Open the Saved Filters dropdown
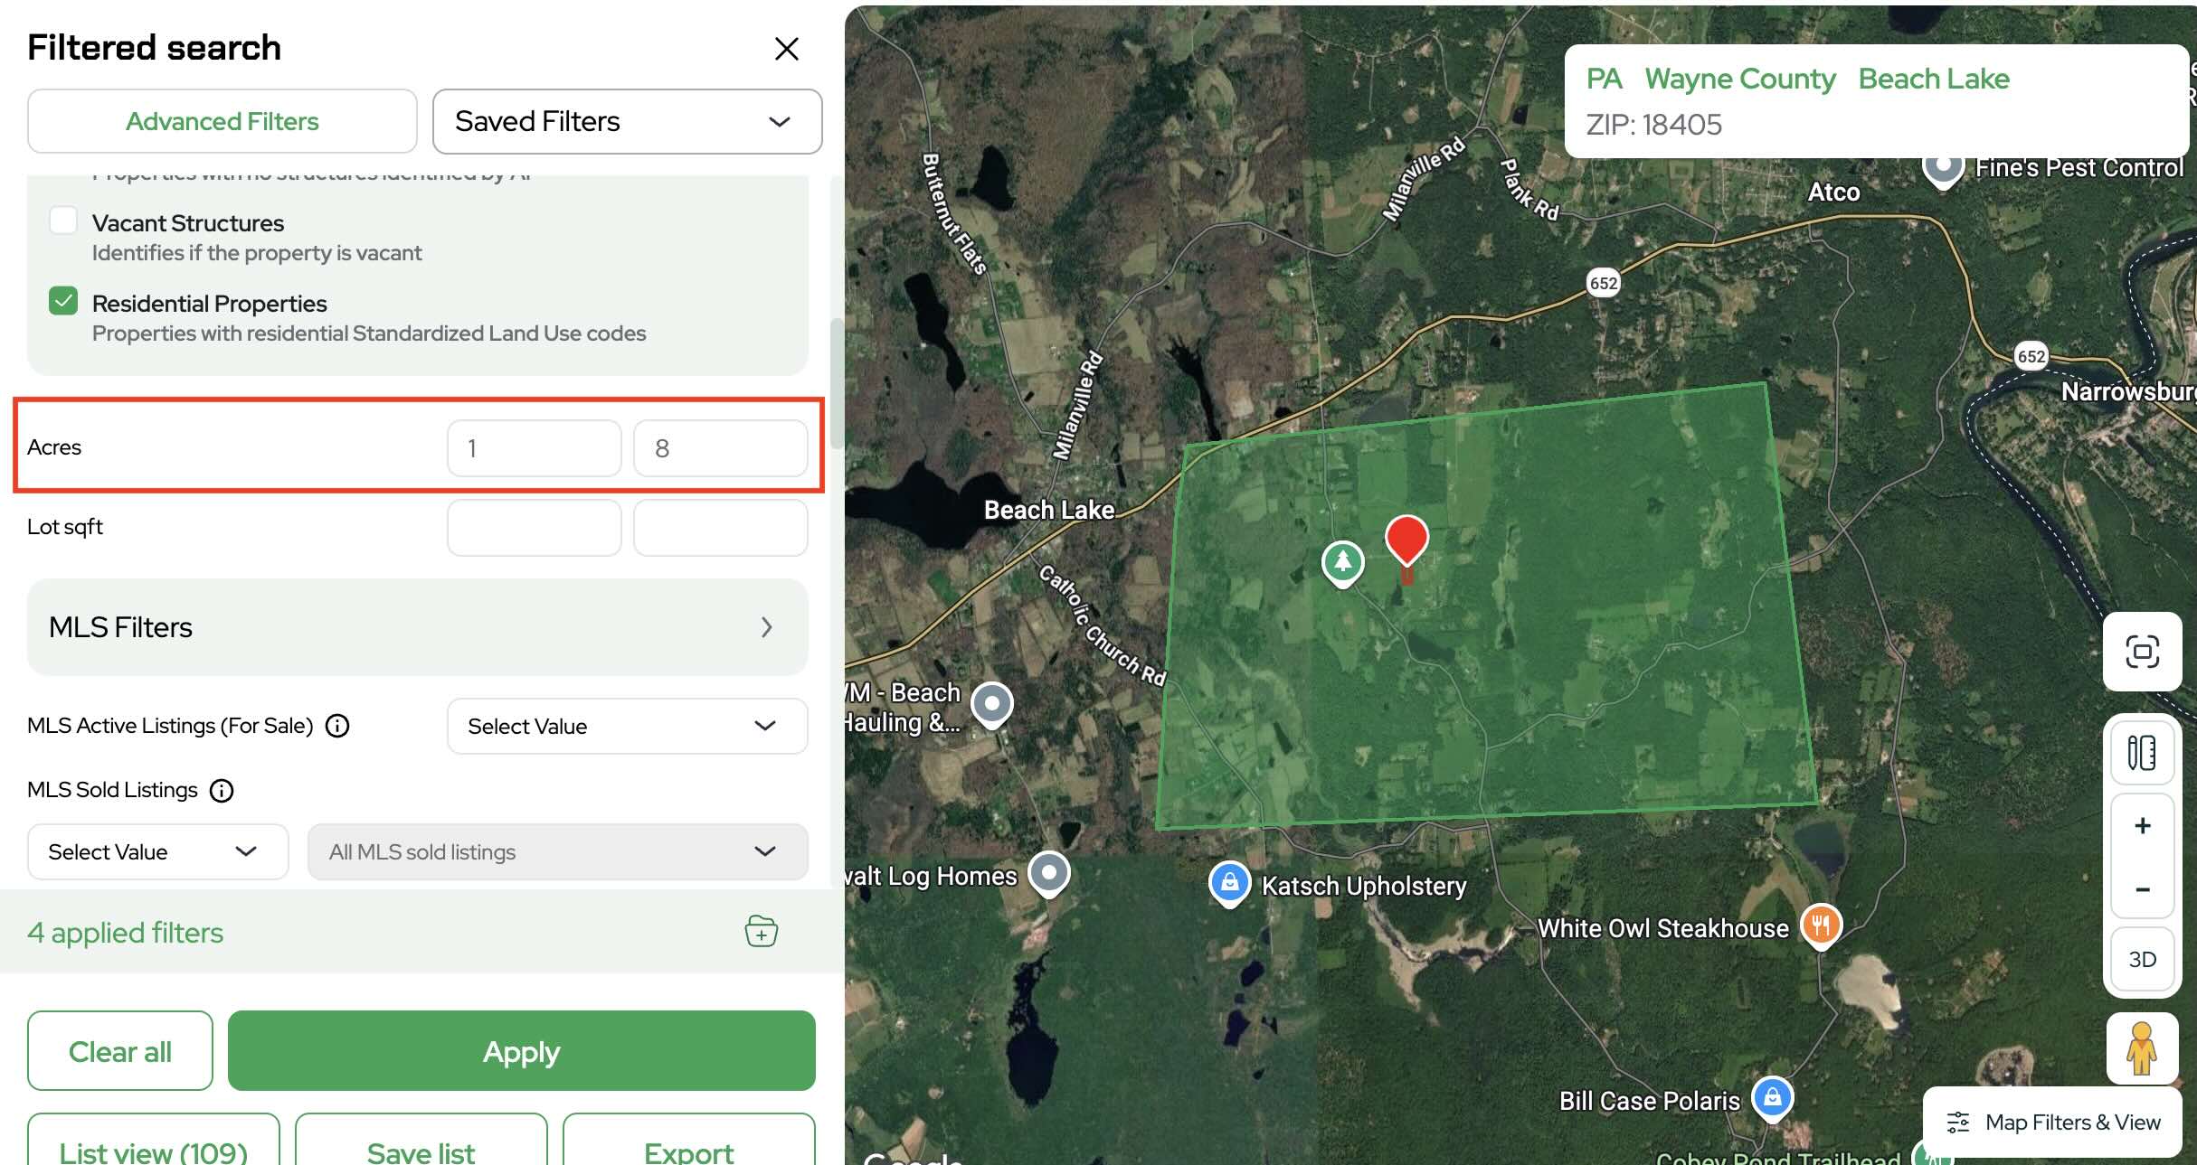The width and height of the screenshot is (2197, 1165). 627,121
